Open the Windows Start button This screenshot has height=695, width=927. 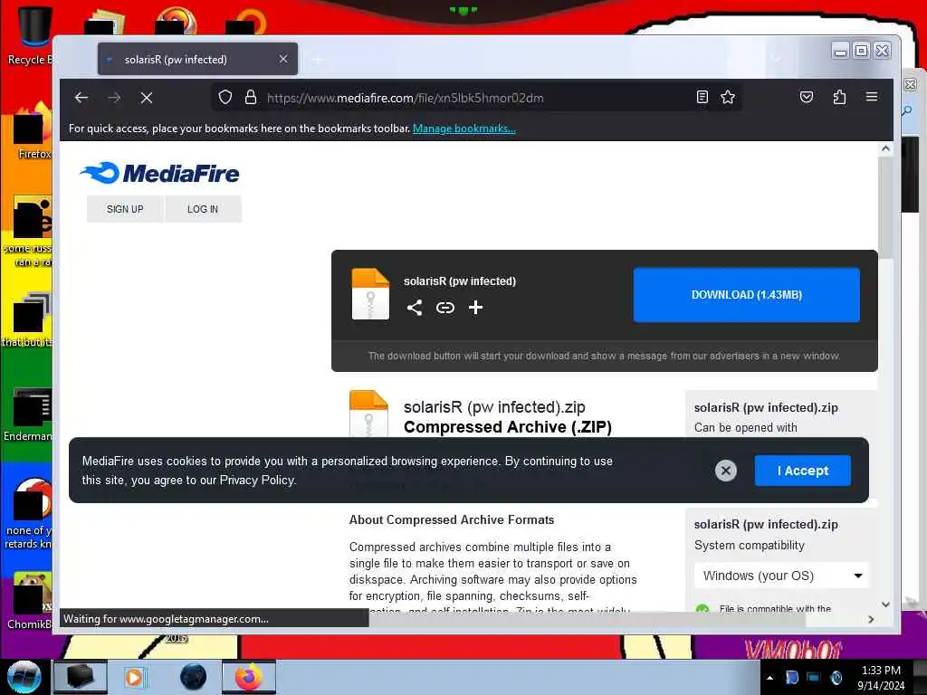(24, 677)
